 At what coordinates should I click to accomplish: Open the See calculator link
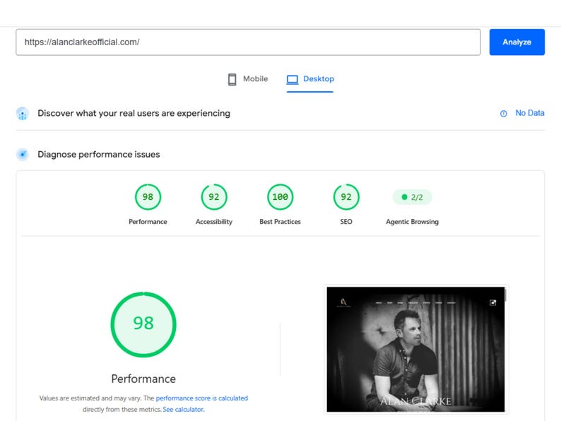184,409
